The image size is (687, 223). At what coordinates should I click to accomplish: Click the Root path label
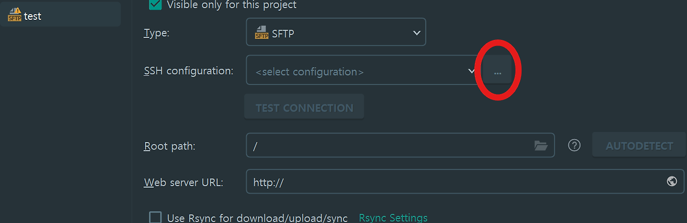170,146
